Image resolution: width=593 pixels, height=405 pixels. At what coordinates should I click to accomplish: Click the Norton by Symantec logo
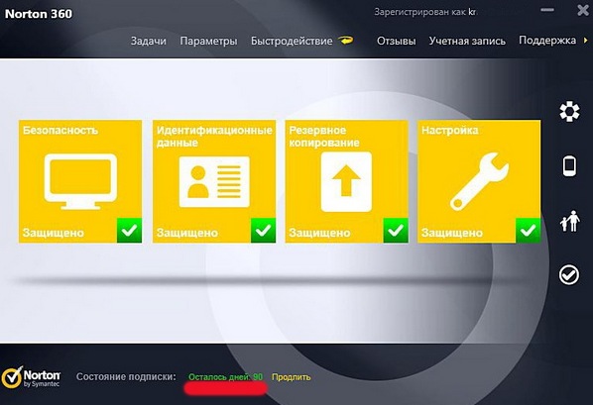pos(31,378)
